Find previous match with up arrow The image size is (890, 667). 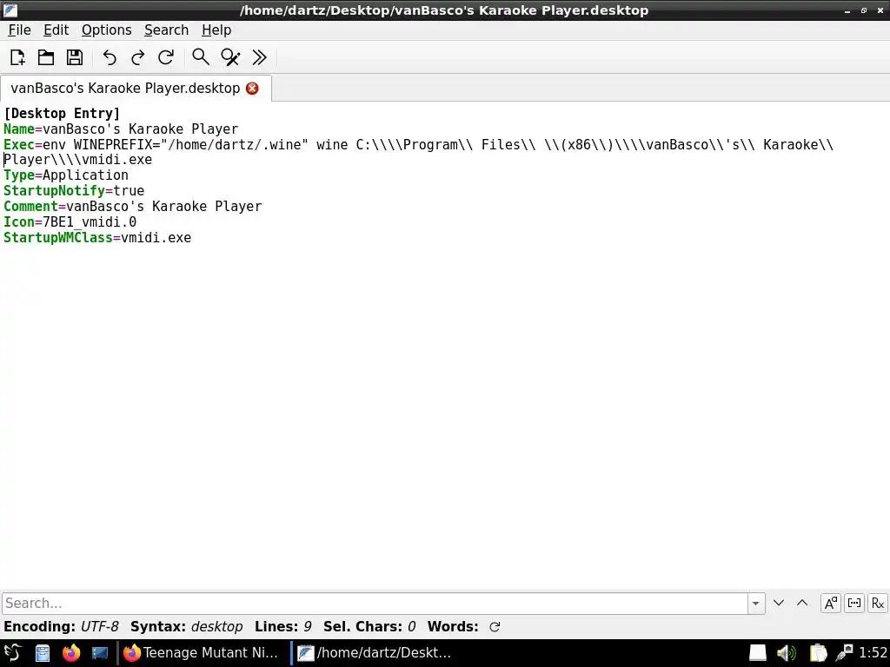pos(802,603)
